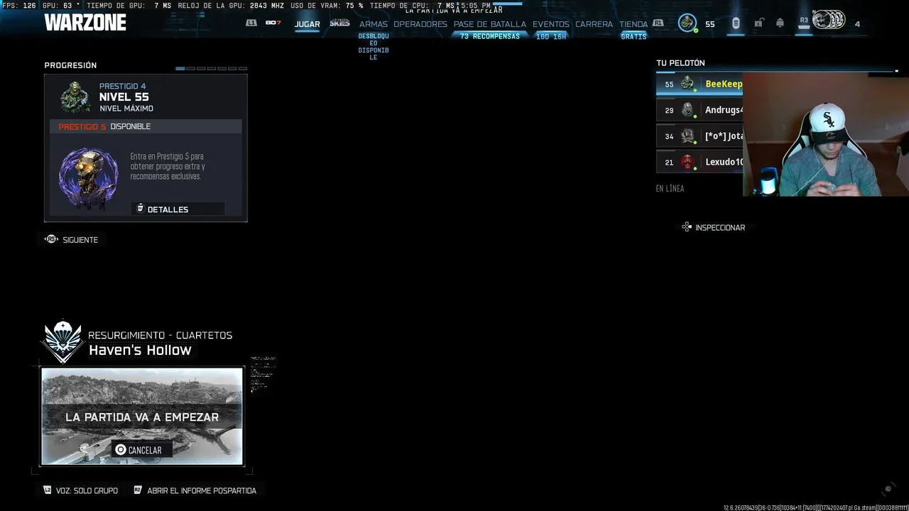
Task: Open the Skies event icon tab
Action: (340, 23)
